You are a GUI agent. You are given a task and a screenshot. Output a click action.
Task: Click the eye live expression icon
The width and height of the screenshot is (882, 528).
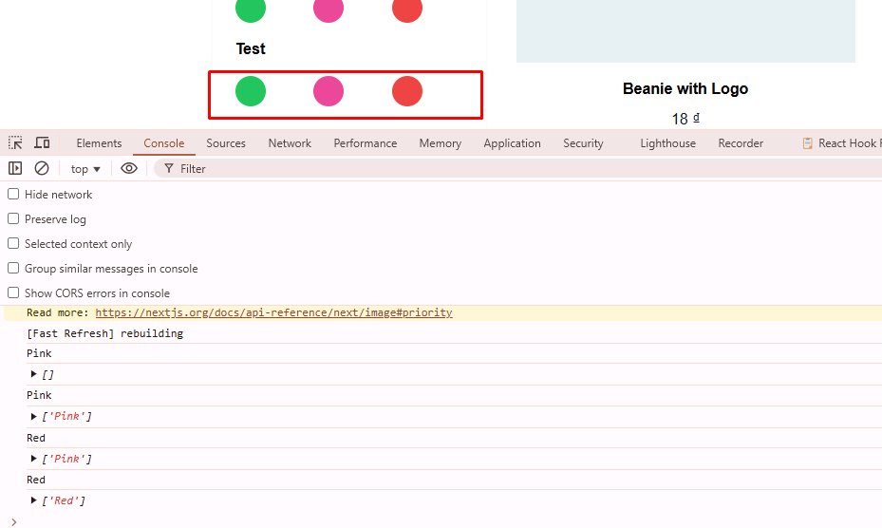click(129, 168)
